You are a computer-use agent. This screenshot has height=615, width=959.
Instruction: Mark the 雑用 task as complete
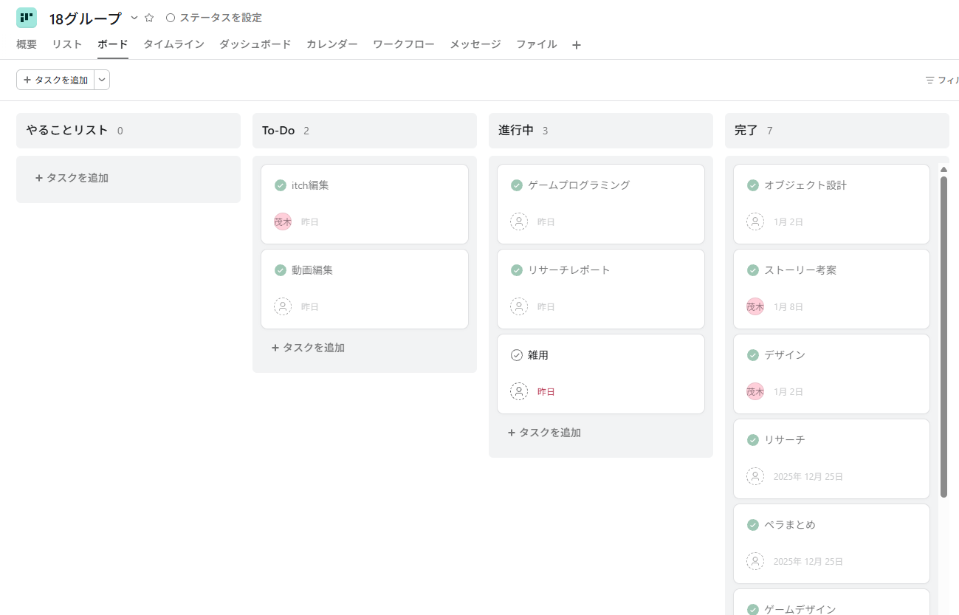click(517, 355)
